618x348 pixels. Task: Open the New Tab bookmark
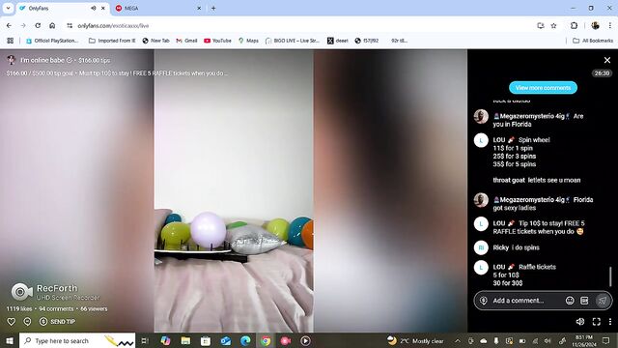[155, 41]
